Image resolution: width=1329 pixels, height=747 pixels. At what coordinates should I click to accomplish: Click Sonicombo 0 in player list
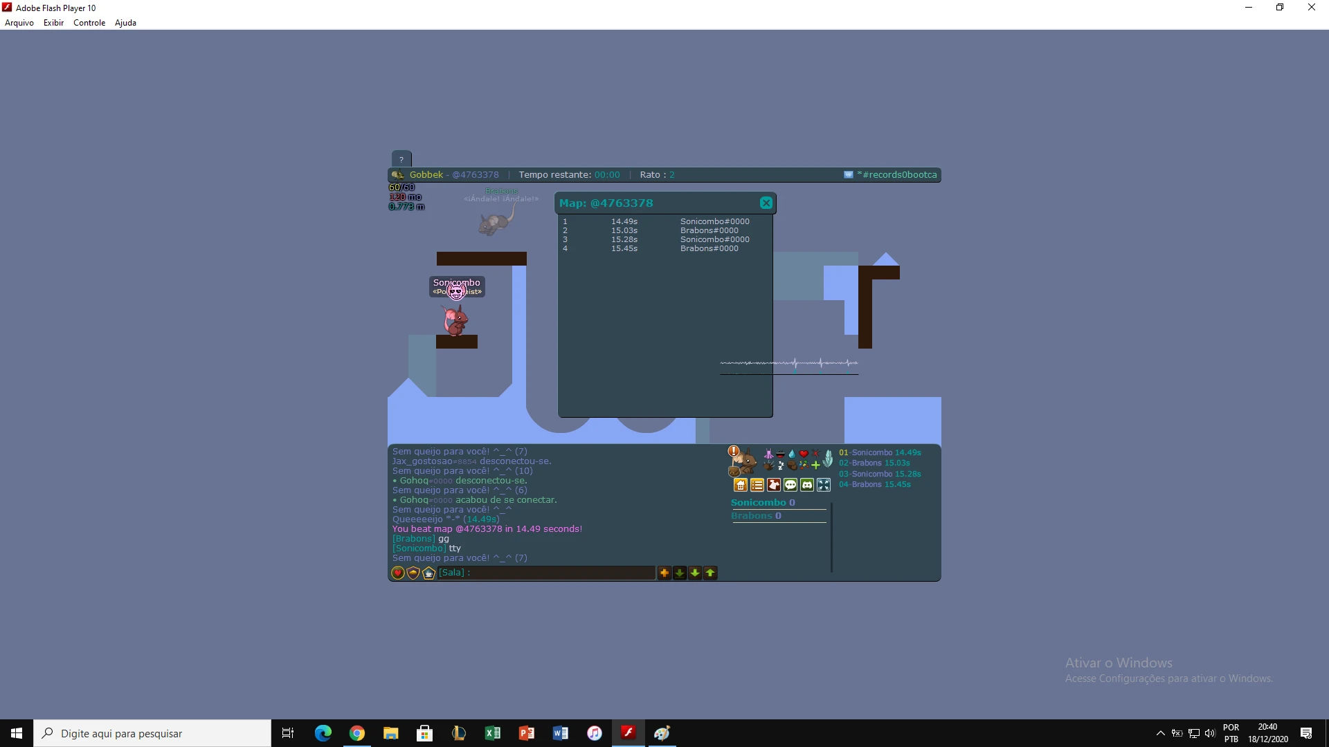pos(763,503)
